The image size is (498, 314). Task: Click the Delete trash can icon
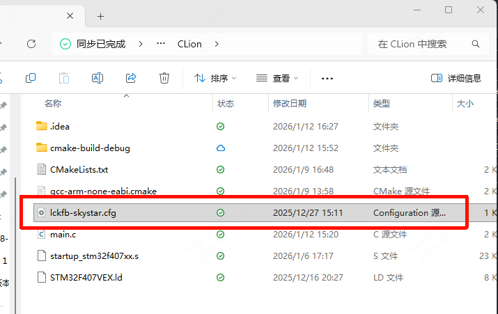pyautogui.click(x=164, y=78)
